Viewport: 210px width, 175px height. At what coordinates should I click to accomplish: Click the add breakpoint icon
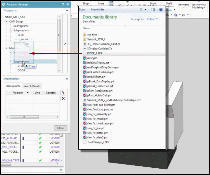pyautogui.click(x=63, y=93)
